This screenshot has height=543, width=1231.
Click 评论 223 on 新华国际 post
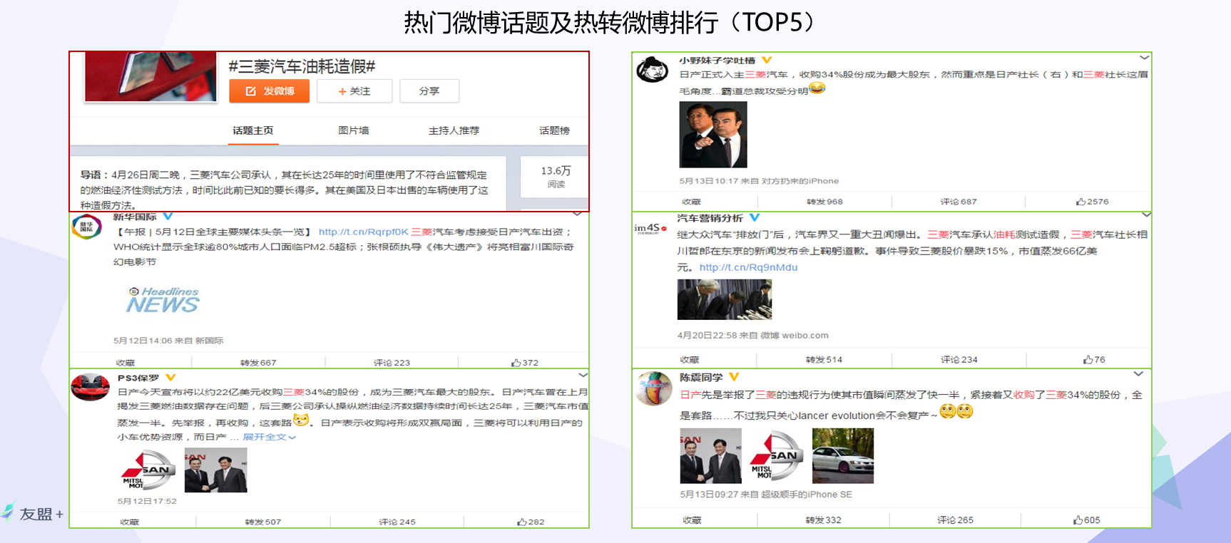(x=392, y=363)
